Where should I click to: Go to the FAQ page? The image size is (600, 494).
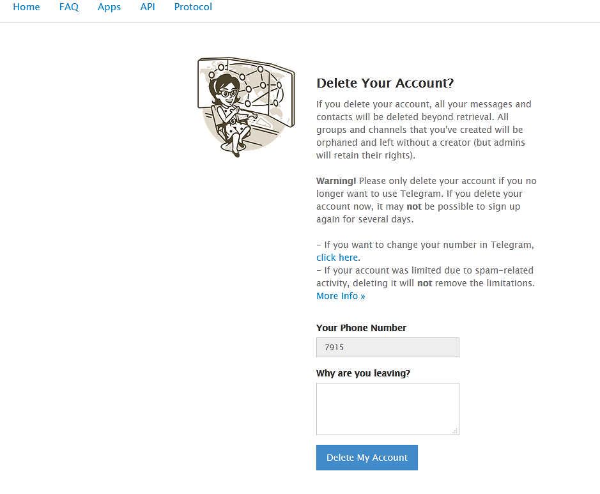click(x=69, y=7)
